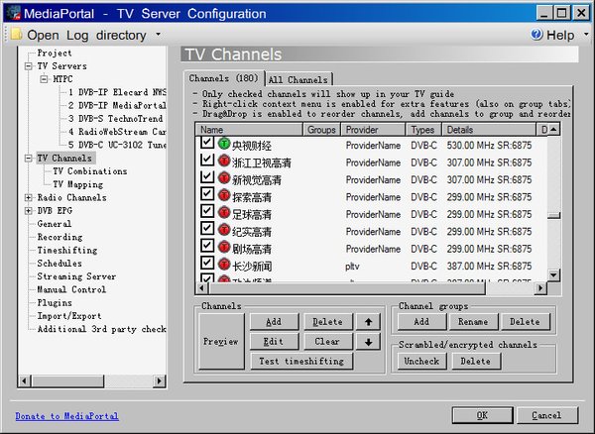Open the Timeshifting tree item

[67, 250]
